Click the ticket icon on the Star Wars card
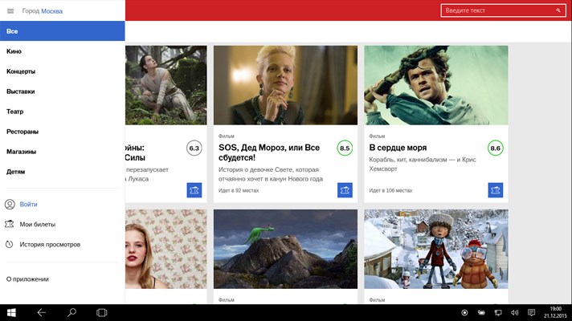Screen dimensions: 572x321 194,190
